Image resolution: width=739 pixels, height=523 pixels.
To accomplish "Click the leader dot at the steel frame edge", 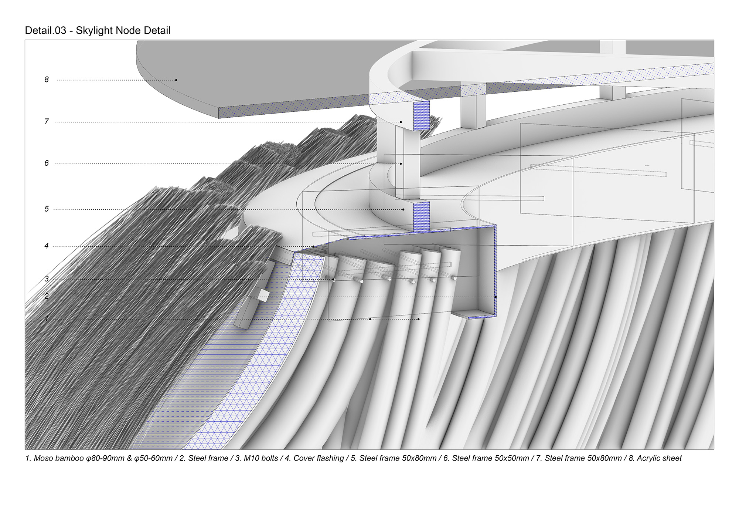I will click(495, 297).
